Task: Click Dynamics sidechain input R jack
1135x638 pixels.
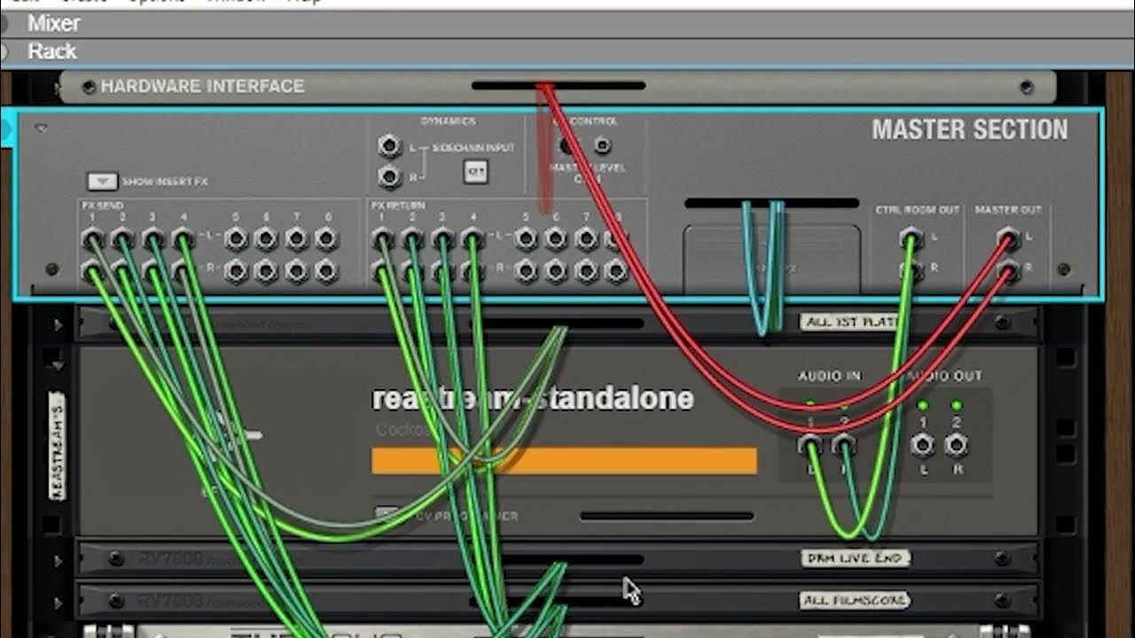Action: (389, 178)
